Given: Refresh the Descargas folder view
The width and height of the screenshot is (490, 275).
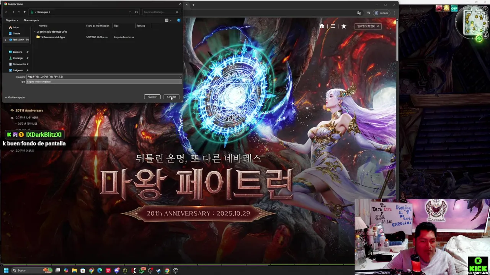Looking at the screenshot, I should point(136,12).
